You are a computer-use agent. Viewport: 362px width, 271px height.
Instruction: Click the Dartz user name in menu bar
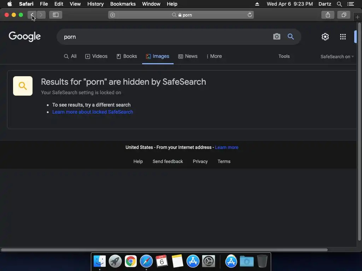coord(325,4)
